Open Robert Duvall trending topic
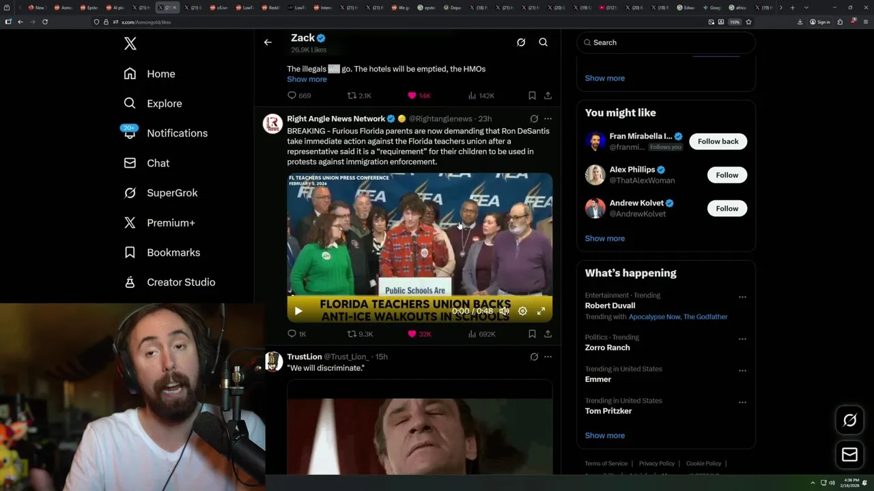Image resolution: width=874 pixels, height=491 pixels. tap(610, 306)
